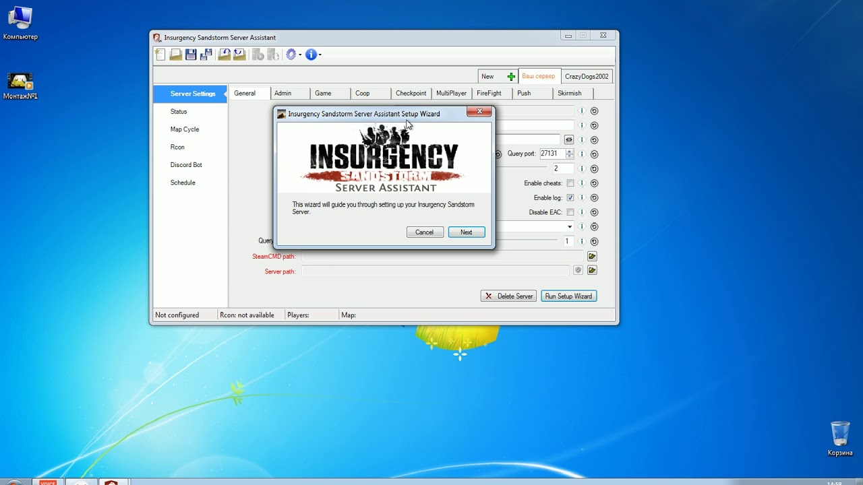The height and width of the screenshot is (485, 863).
Task: Click the Save floppy disk toolbar icon
Action: tap(191, 55)
